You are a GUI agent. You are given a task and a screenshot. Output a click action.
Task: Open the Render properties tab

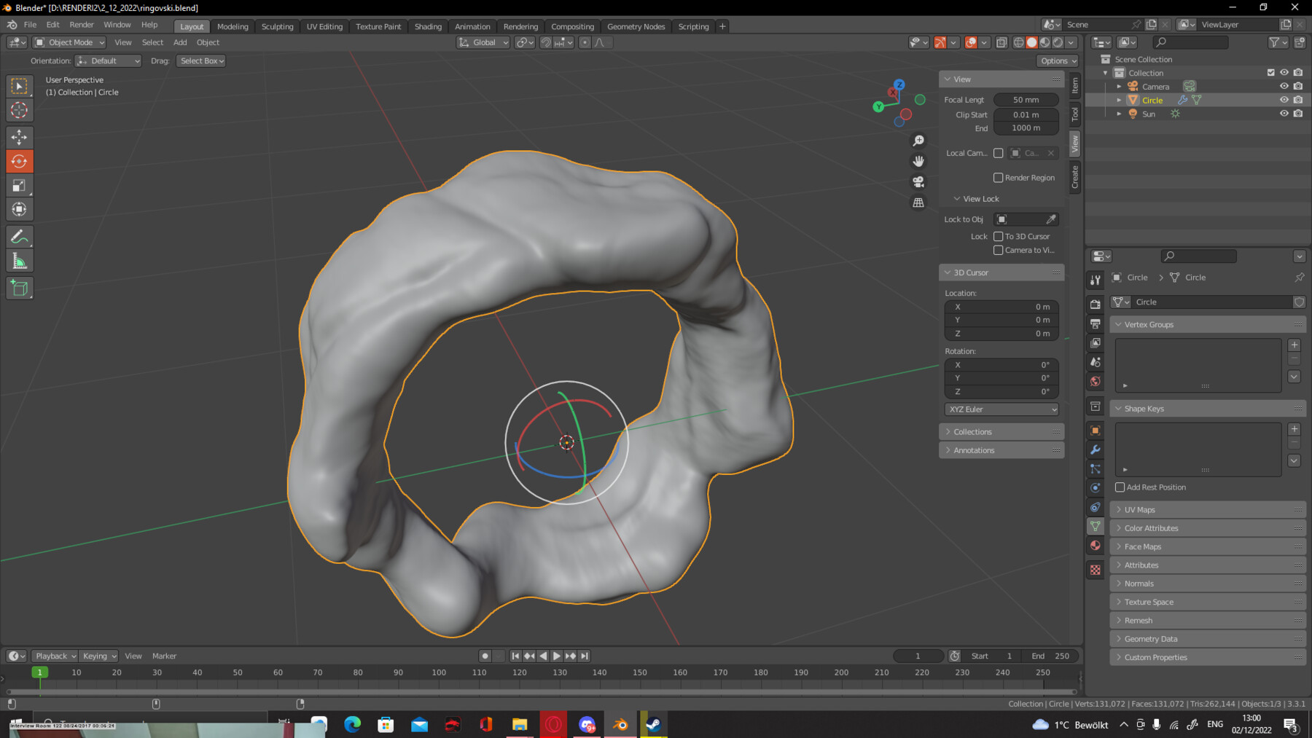1096,305
